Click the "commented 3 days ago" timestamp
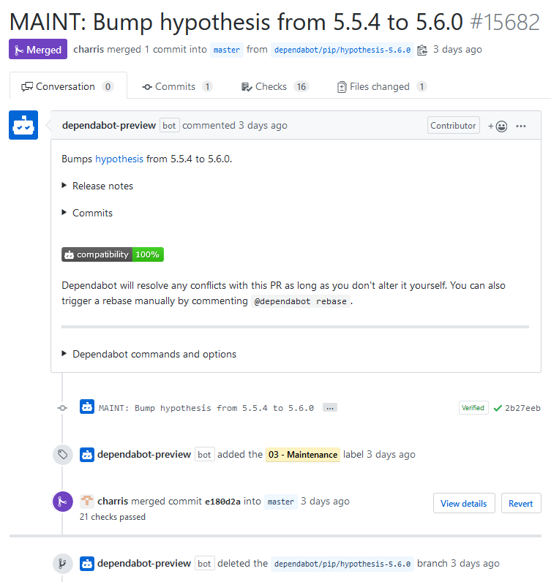Image resolution: width=551 pixels, height=582 pixels. [235, 126]
